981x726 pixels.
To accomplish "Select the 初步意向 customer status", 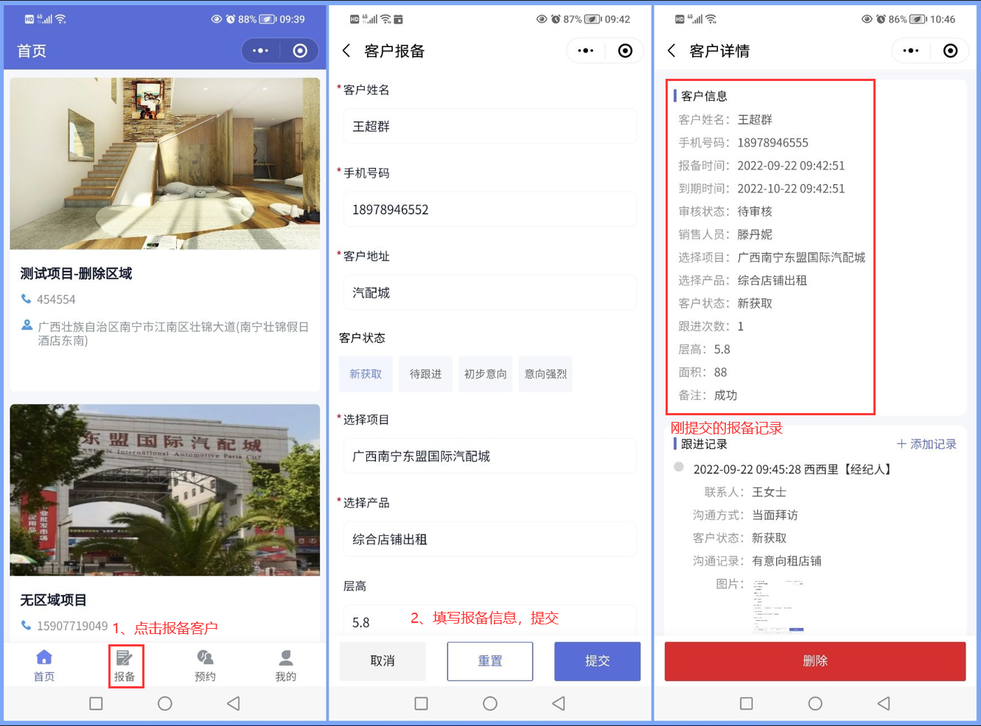I will [x=486, y=374].
